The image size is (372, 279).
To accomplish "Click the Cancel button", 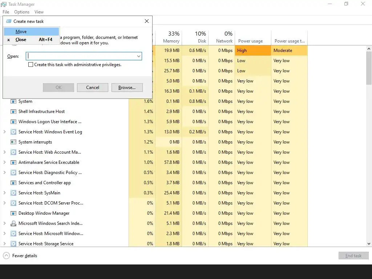I will pos(93,88).
